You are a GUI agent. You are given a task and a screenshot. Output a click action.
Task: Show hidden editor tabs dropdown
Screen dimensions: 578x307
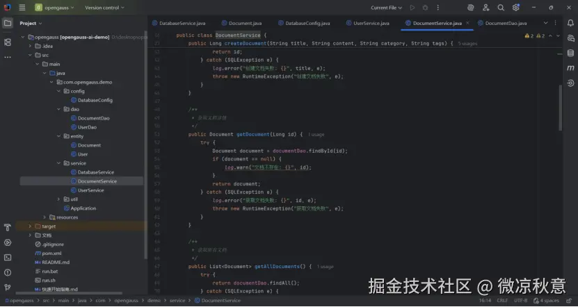[x=545, y=23]
